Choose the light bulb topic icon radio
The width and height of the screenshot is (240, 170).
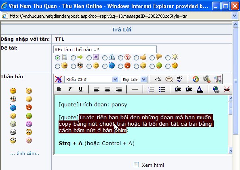coord(168,58)
